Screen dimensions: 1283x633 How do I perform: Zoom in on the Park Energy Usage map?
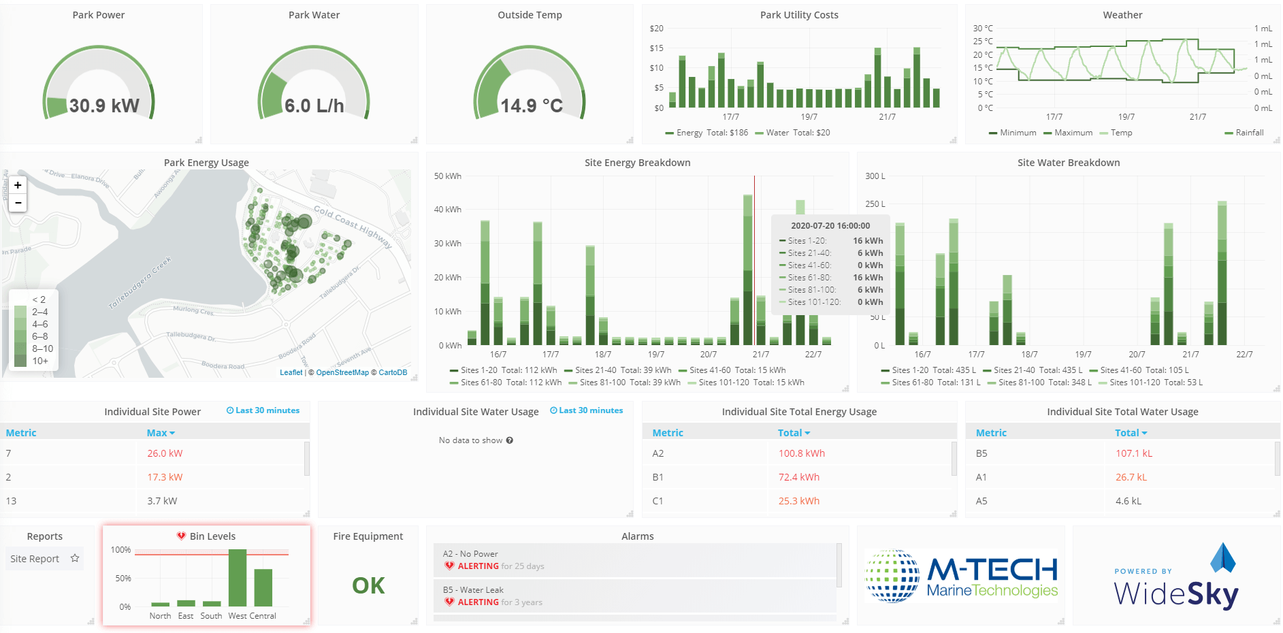coord(18,185)
